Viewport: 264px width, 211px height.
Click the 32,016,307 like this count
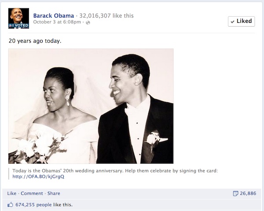point(106,16)
